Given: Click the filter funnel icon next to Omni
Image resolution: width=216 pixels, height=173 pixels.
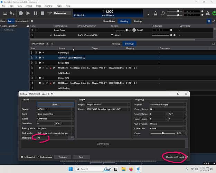Looking at the screenshot, I should [112, 35].
